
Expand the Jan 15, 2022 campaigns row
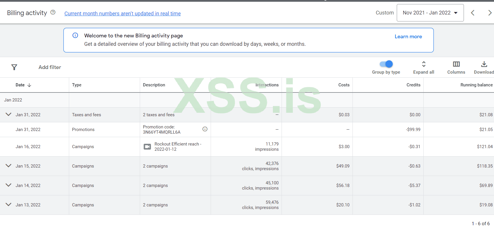click(x=9, y=166)
